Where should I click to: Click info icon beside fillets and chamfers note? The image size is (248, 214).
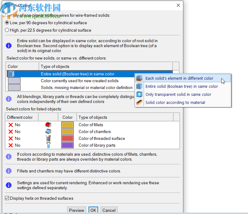9,171
